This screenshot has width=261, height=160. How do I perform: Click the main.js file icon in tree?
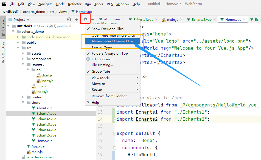(x=29, y=152)
